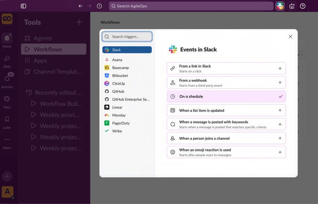Select GitHub in the trigger list
The width and height of the screenshot is (318, 204).
point(127,91)
